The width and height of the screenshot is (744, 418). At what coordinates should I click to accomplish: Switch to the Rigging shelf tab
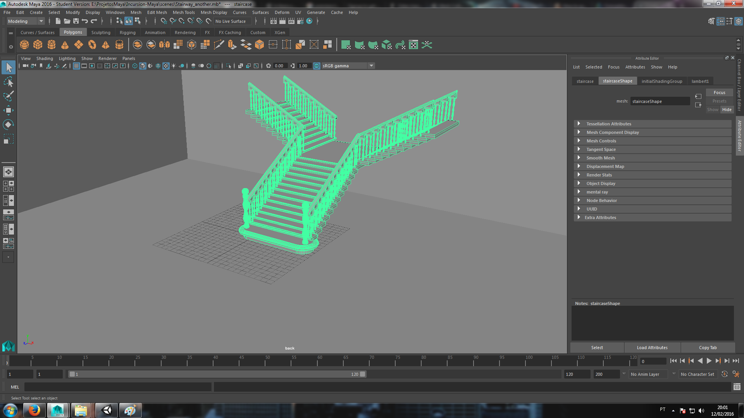(127, 33)
